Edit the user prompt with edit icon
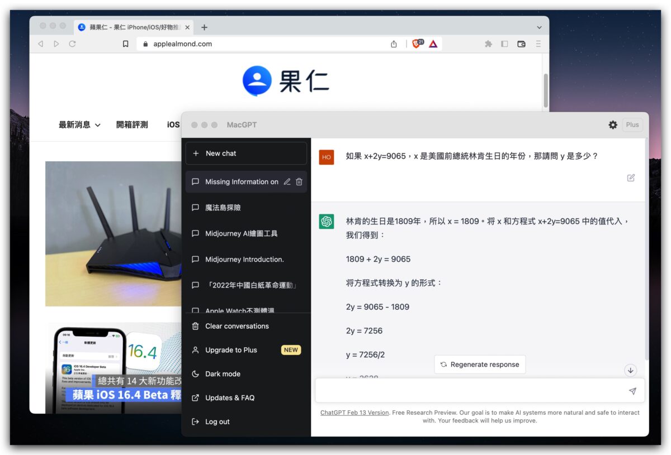671x455 pixels. (x=631, y=178)
